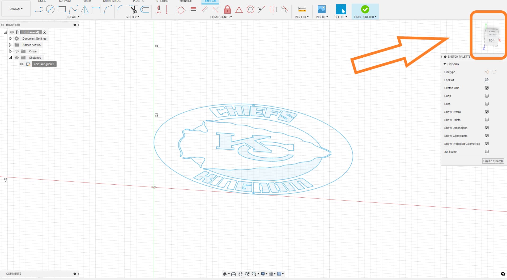
Task: Toggle the Show Dimensions checkbox
Action: click(x=487, y=128)
